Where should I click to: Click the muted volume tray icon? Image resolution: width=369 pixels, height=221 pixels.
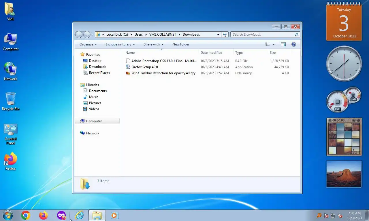point(340,216)
